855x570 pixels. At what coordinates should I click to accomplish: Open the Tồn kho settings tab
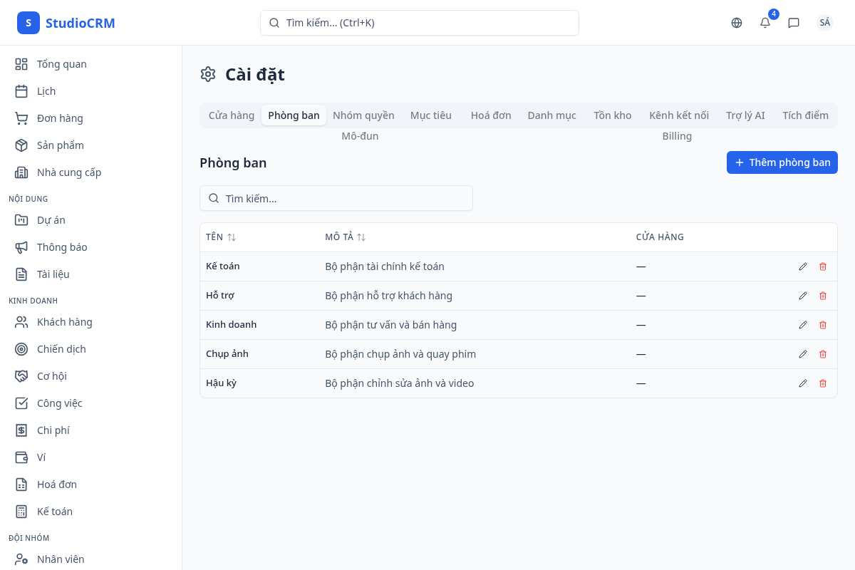[612, 115]
